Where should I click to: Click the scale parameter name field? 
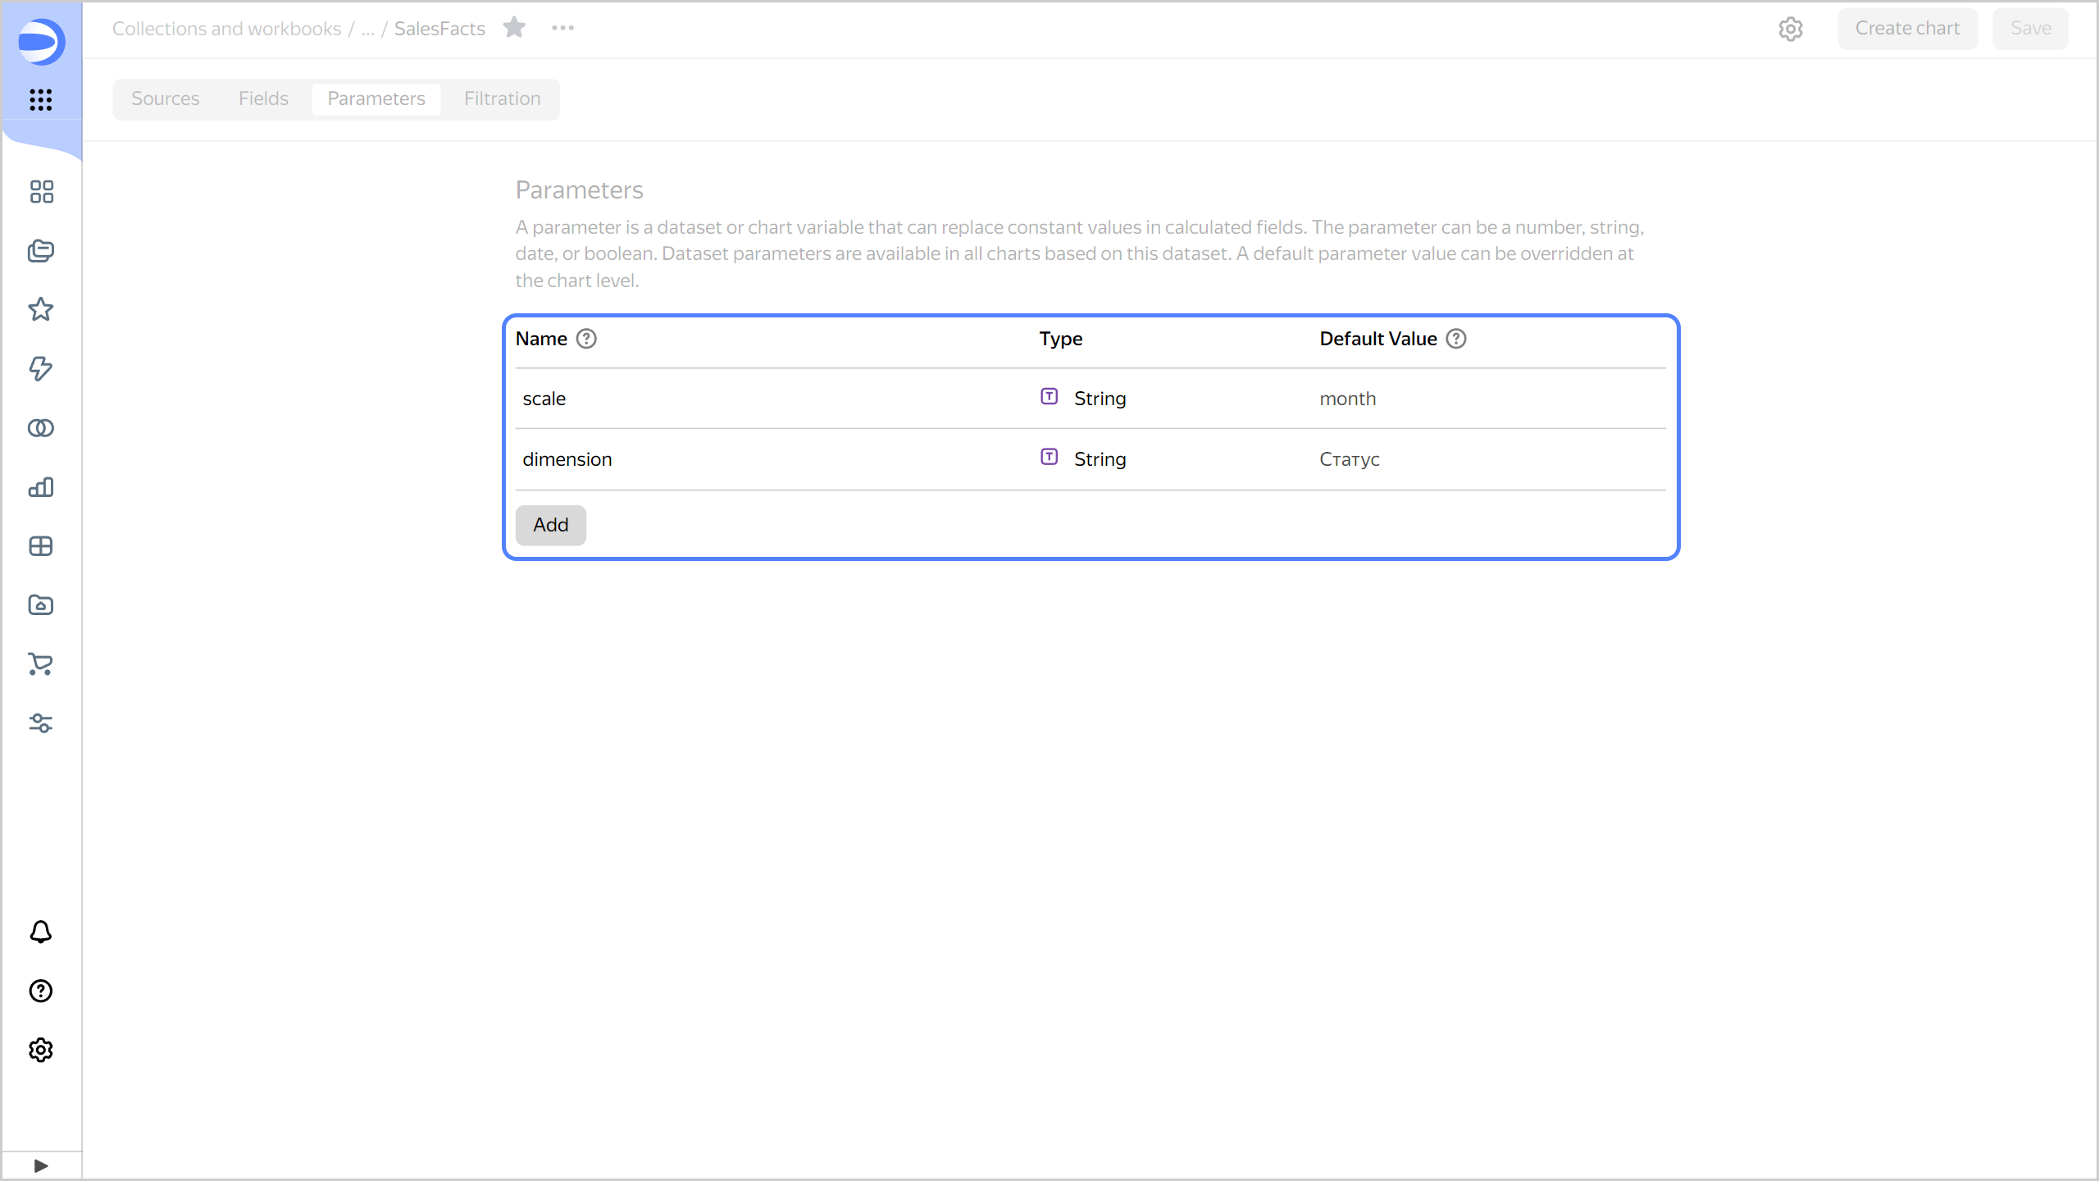pyautogui.click(x=544, y=398)
